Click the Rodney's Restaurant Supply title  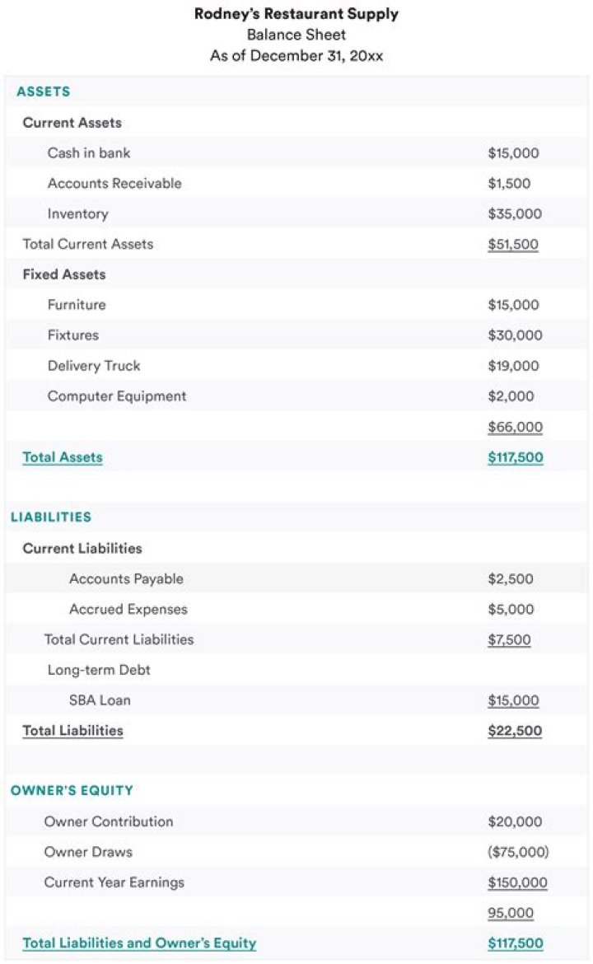tap(296, 14)
